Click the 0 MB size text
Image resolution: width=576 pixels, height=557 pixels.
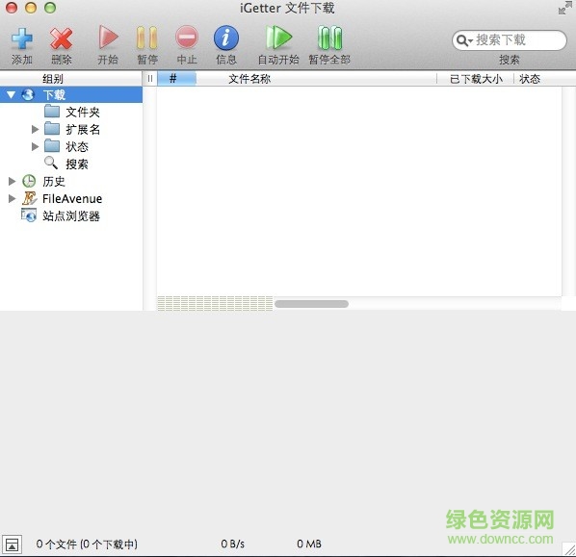point(309,544)
